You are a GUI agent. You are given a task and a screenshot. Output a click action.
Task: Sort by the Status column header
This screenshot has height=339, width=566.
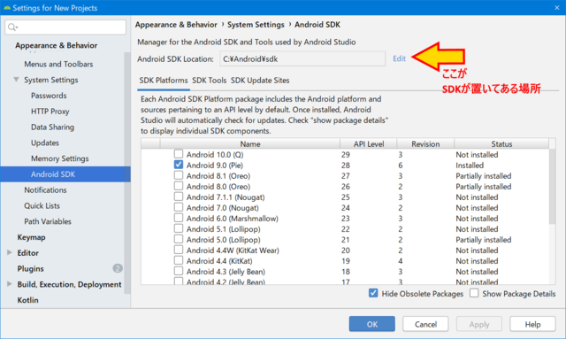501,143
